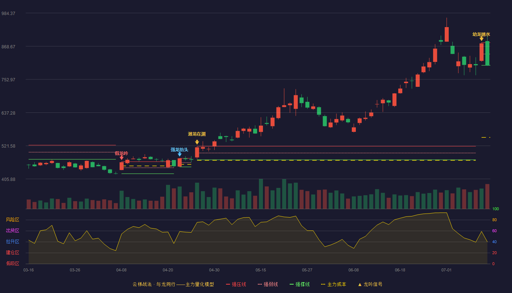Click the red 假龙吟 down-arrow marker
The width and height of the screenshot is (512, 293).
tap(121, 158)
